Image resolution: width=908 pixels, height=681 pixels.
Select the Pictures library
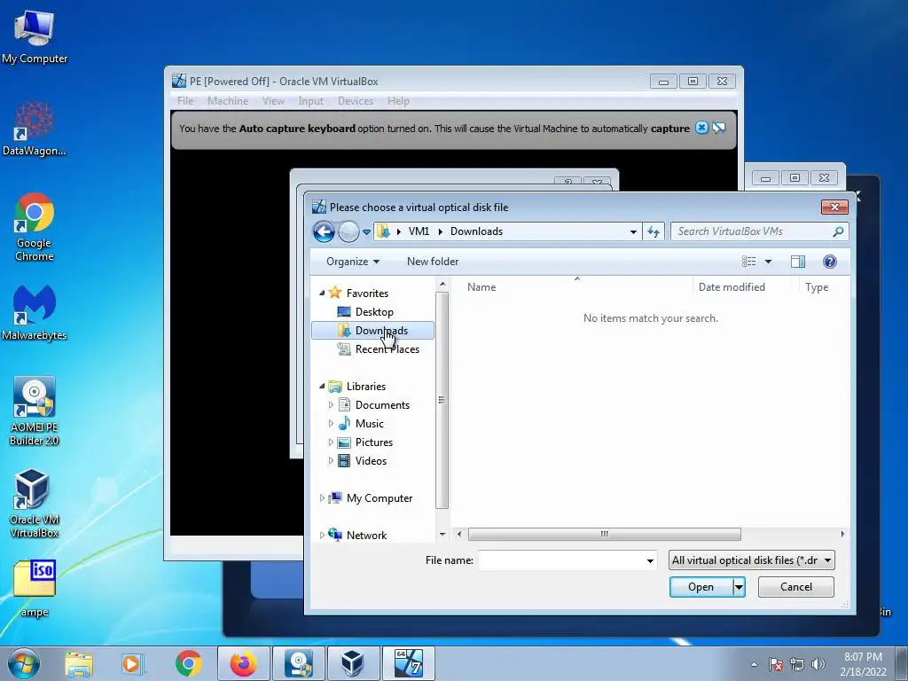[x=373, y=442]
